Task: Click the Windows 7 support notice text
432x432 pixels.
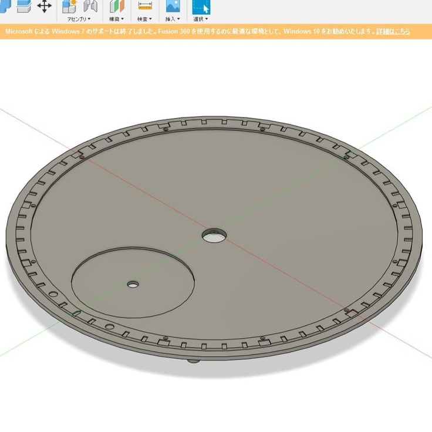Action: [x=176, y=31]
